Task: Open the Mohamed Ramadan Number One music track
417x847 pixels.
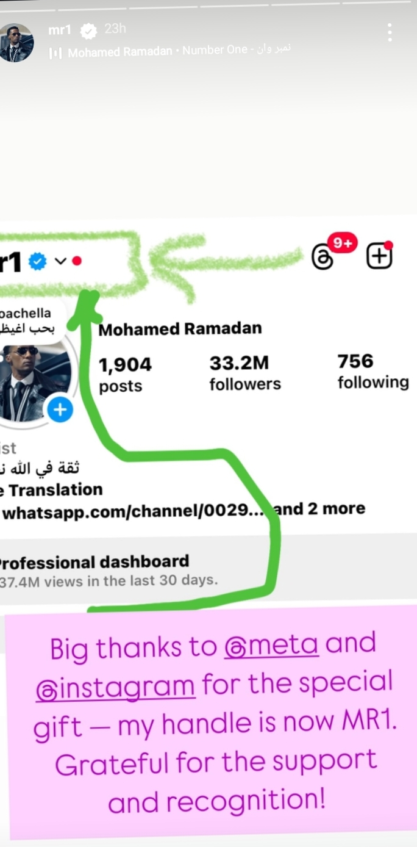Action: [x=179, y=51]
